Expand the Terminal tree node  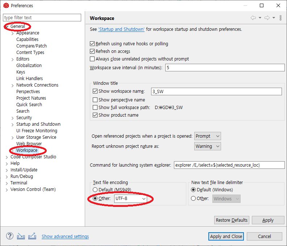pos(7,183)
